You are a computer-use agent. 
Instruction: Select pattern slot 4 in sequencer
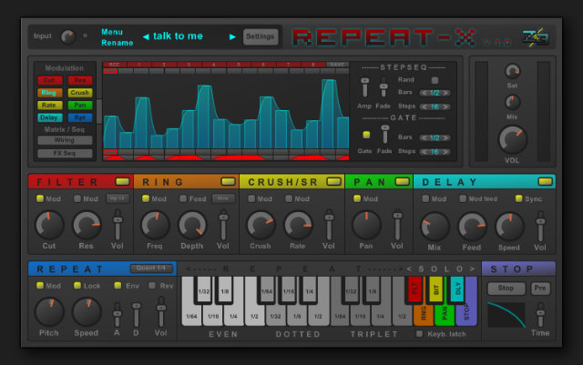pyautogui.click(x=213, y=65)
